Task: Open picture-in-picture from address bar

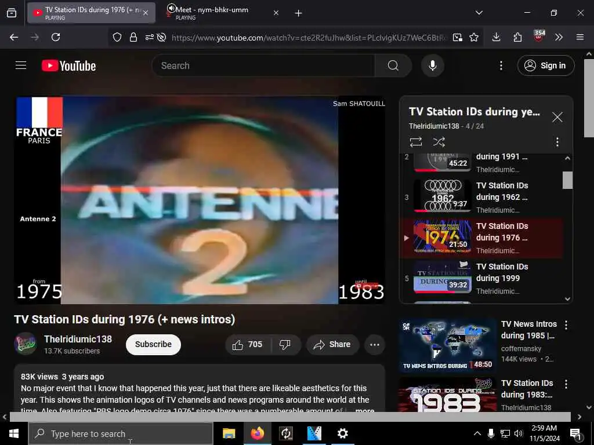Action: pos(457,37)
